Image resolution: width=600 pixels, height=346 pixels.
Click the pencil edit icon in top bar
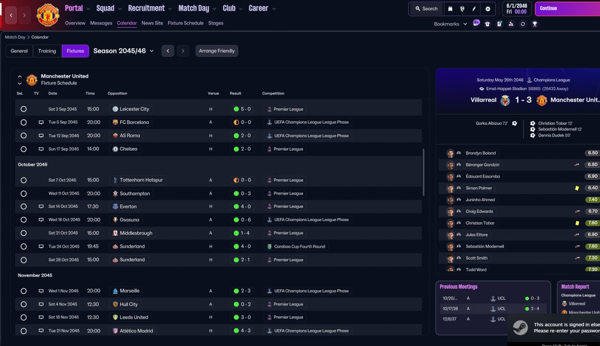[474, 8]
